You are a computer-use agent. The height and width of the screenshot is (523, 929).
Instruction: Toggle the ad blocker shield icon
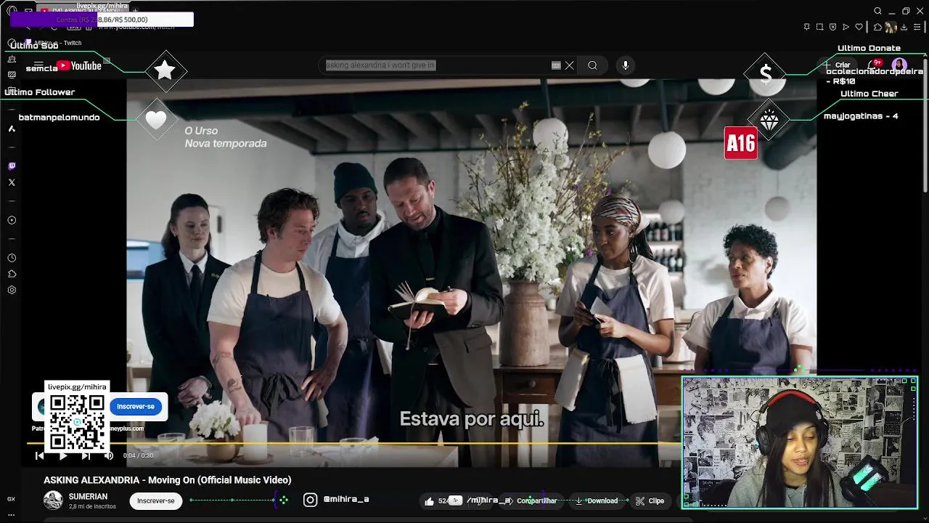coord(832,27)
